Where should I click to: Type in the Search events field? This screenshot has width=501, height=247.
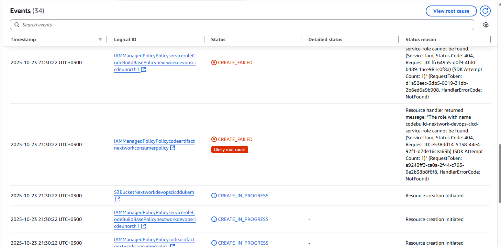(241, 25)
